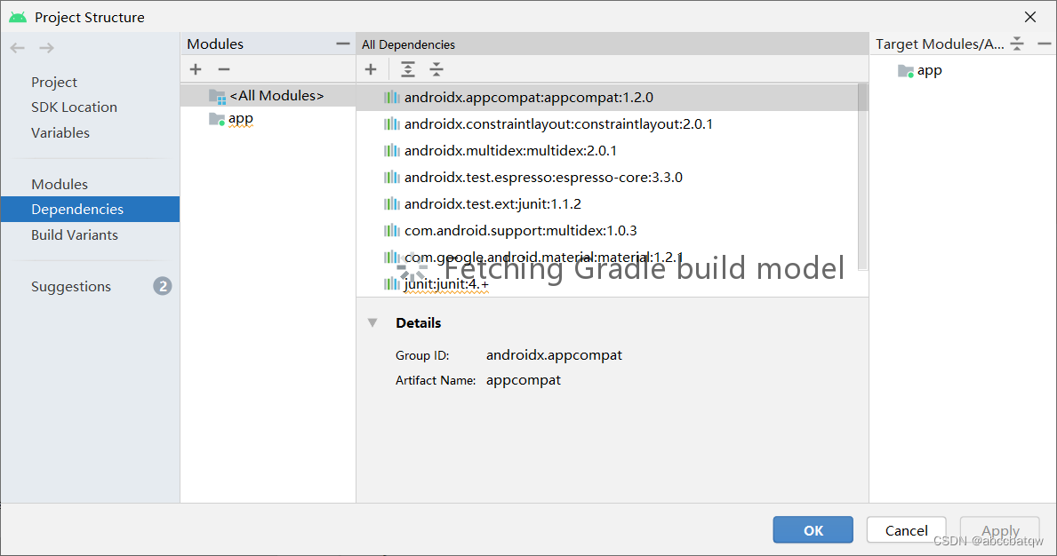Select app in Target Modules list
This screenshot has height=556, width=1057.
[x=929, y=71]
